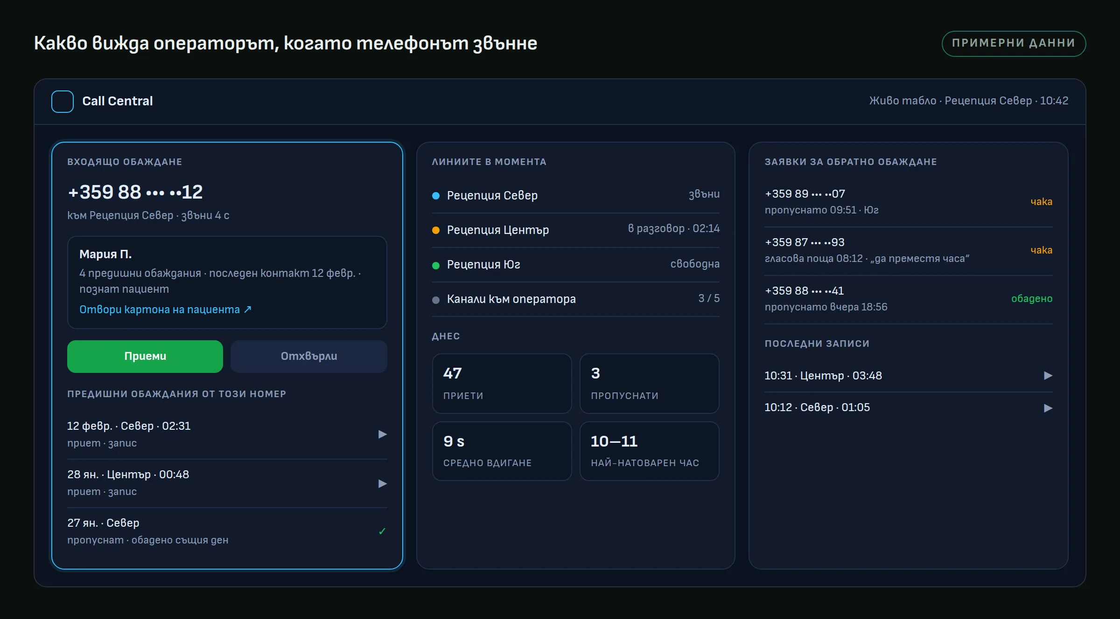Screen dimensions: 1120x619
Task: Click the orange status dot for Рецепция Център
Action: 436,230
